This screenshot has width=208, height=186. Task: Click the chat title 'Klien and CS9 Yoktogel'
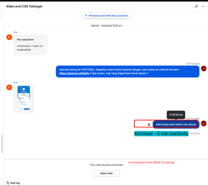point(24,6)
